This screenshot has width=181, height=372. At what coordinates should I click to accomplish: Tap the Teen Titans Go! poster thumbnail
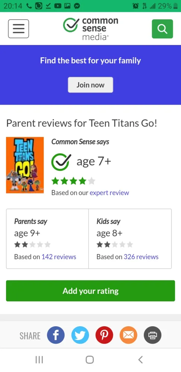point(25,165)
